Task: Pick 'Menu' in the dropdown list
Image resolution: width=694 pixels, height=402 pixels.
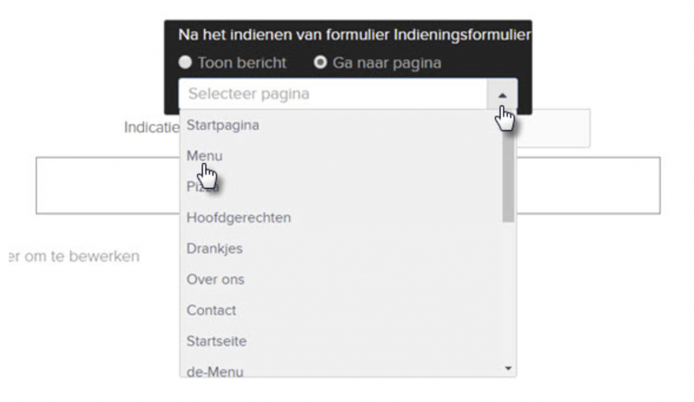Action: coord(205,156)
